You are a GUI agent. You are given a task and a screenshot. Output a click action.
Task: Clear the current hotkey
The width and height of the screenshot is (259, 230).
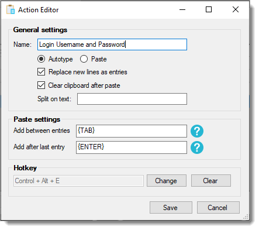[x=211, y=181]
